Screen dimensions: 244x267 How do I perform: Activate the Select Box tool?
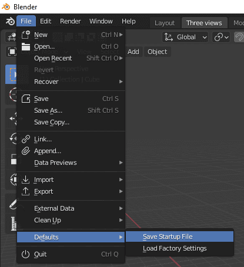click(11, 75)
